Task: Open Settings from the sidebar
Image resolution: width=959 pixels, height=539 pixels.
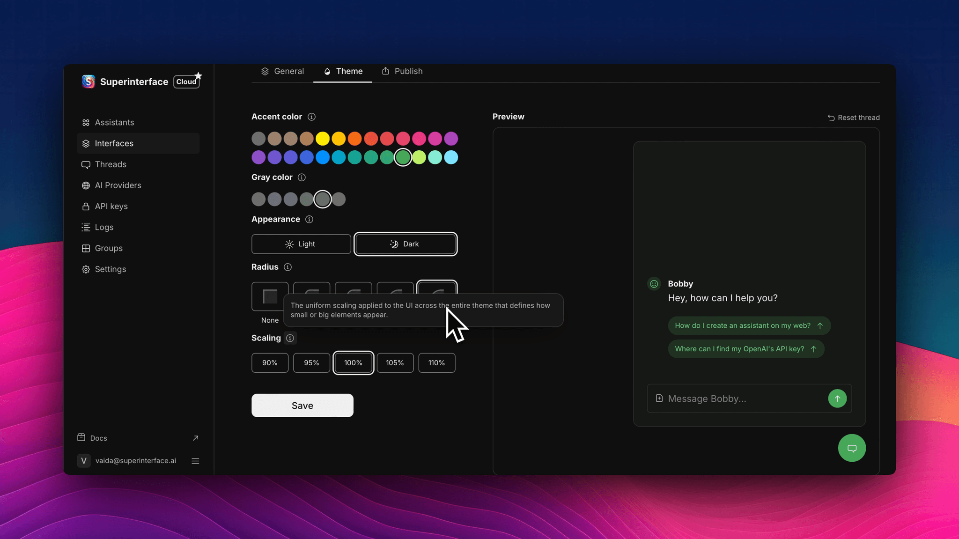Action: tap(111, 269)
